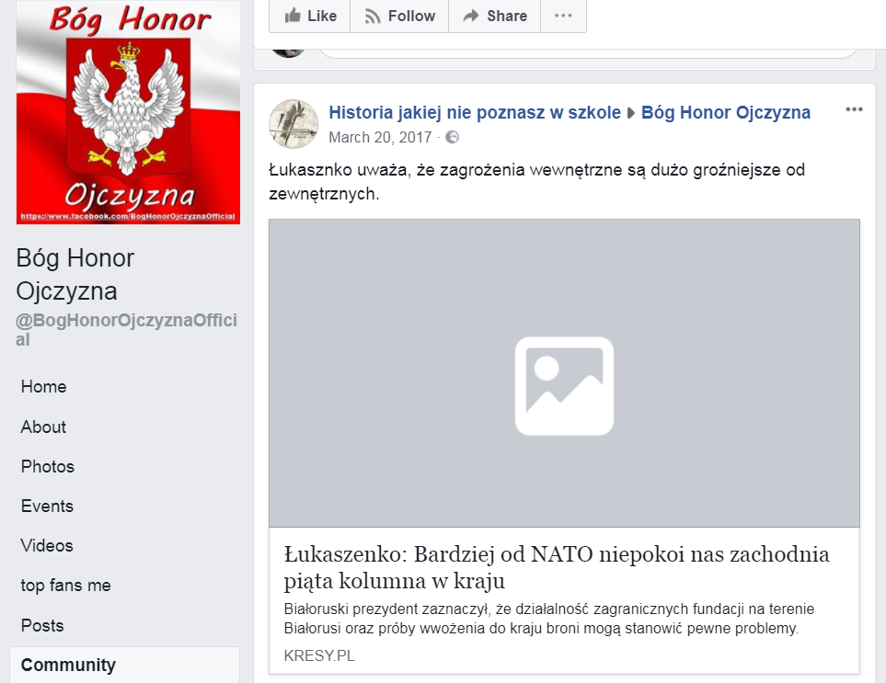This screenshot has height=683, width=886.
Task: Click the @BogHonorOjczyznaOfficial handle
Action: [x=126, y=330]
